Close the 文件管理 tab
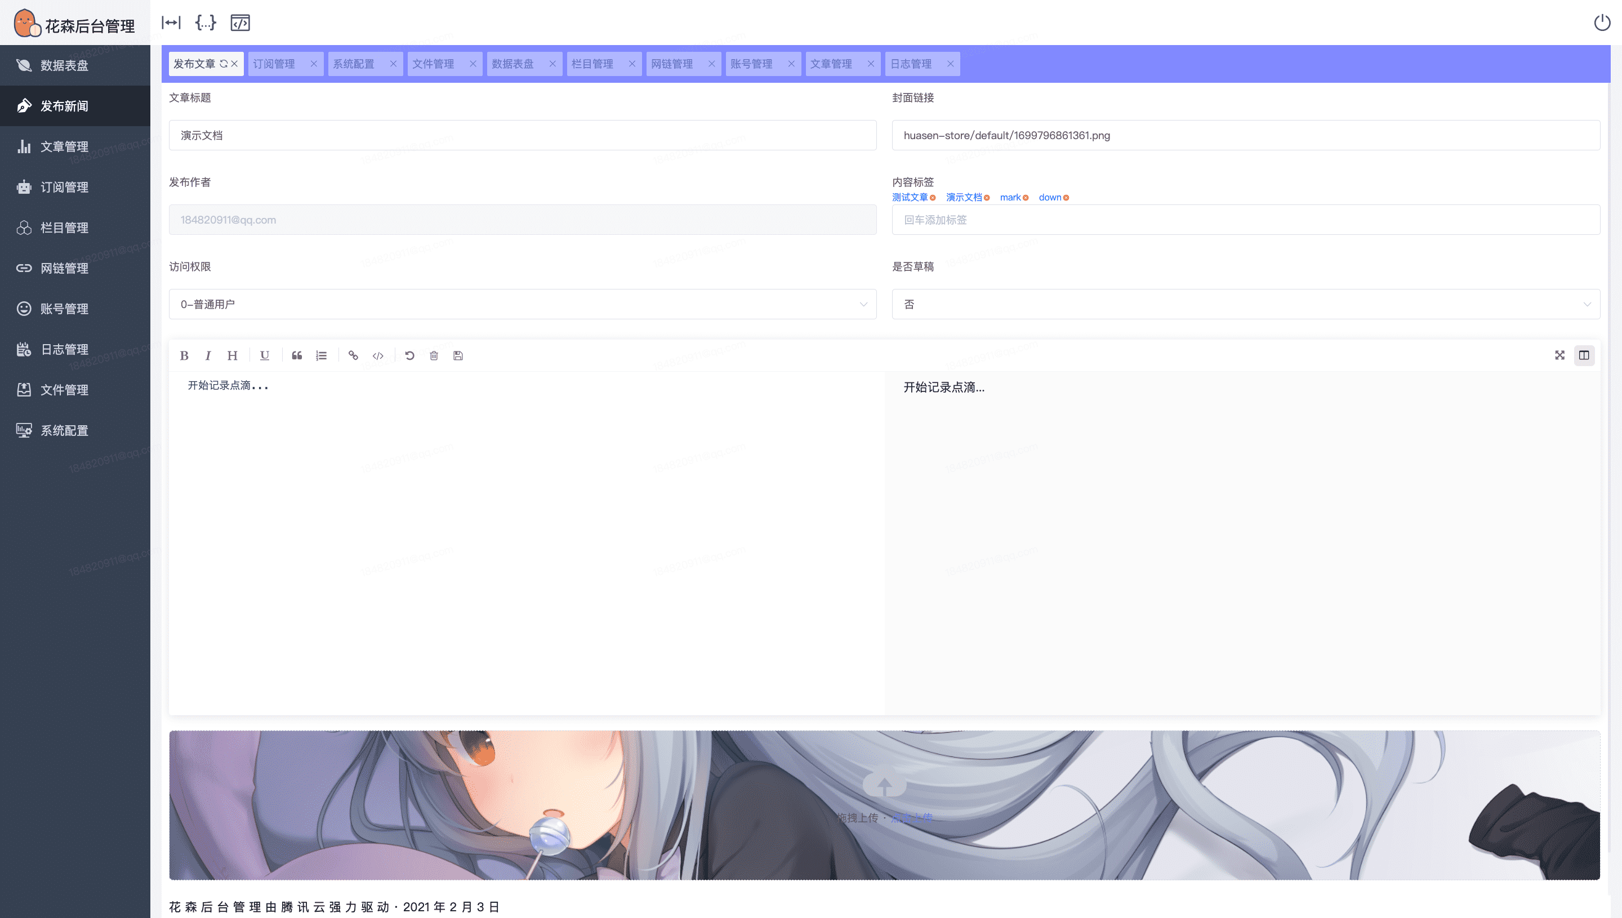 473,64
